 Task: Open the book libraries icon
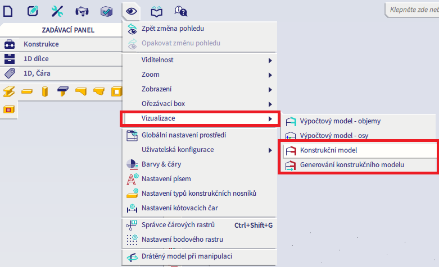point(157,11)
